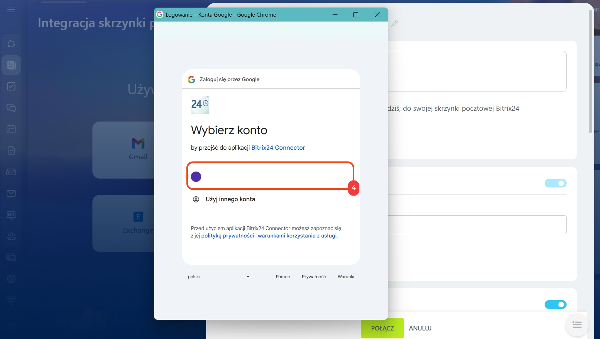Open the polityką prywatności link
This screenshot has height=339, width=600.
point(228,236)
